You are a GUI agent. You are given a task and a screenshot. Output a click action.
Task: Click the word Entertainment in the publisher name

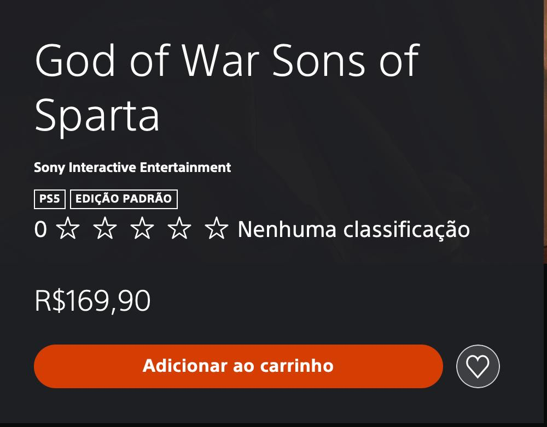coord(185,168)
